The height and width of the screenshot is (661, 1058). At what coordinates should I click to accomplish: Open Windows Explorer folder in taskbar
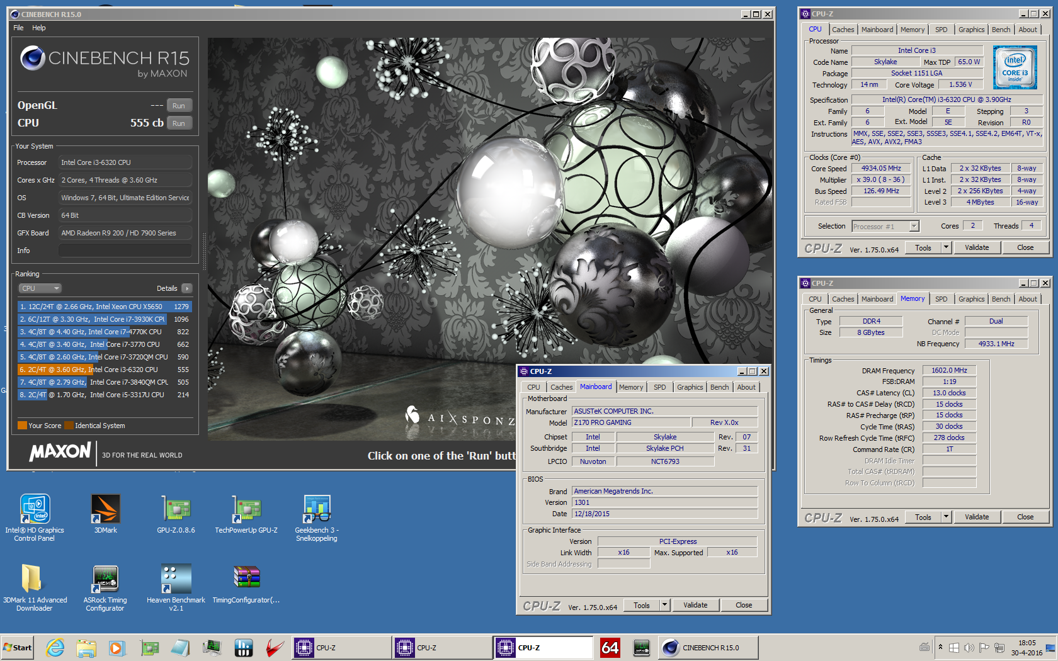86,647
